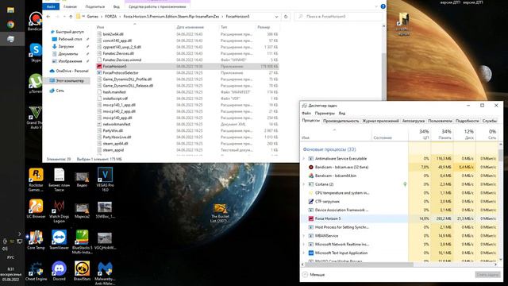
Task: Click the volume icon in the system tray
Action: (x=5, y=249)
